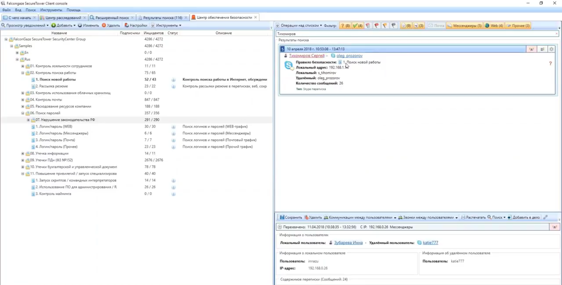Open the Помощь menu
Image resolution: width=562 pixels, height=285 pixels.
74,10
